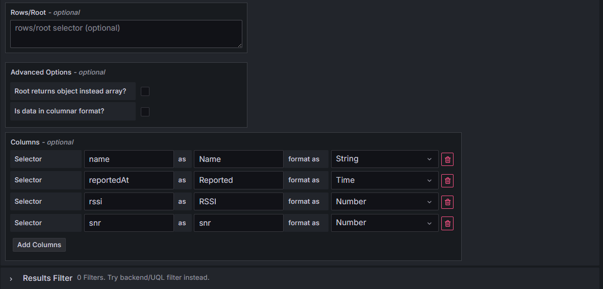Delete the name column row

pyautogui.click(x=447, y=159)
